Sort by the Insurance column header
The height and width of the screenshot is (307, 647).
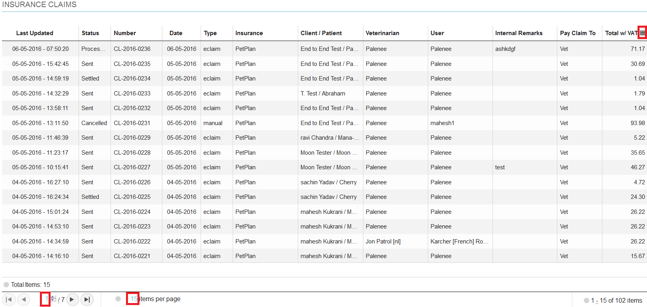click(249, 33)
